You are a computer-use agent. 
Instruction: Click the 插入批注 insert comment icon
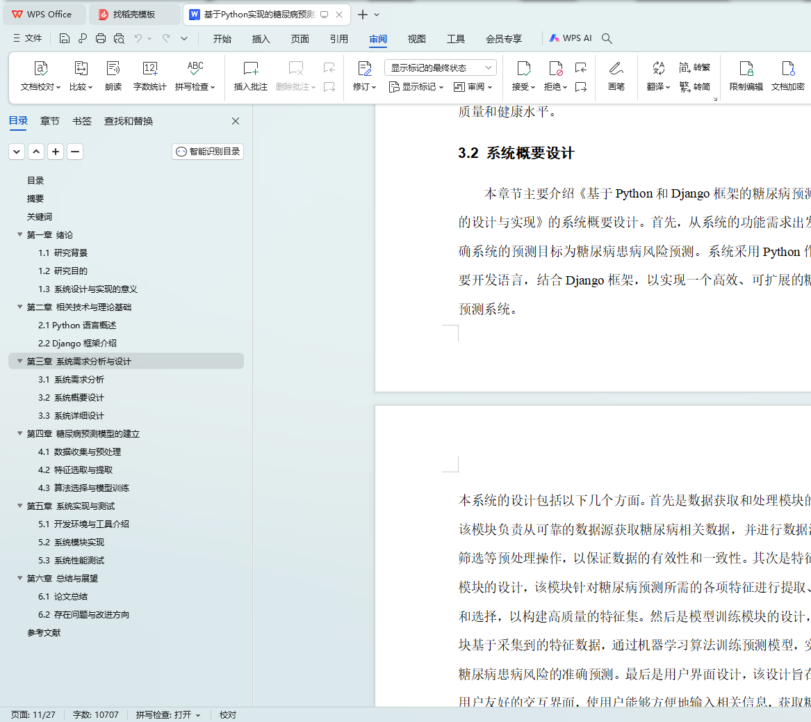(x=250, y=68)
